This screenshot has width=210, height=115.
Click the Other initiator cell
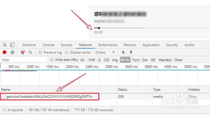tap(193, 96)
